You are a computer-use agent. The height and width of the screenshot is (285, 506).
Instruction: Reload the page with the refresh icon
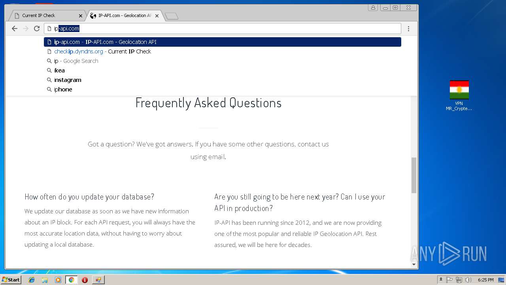point(37,28)
